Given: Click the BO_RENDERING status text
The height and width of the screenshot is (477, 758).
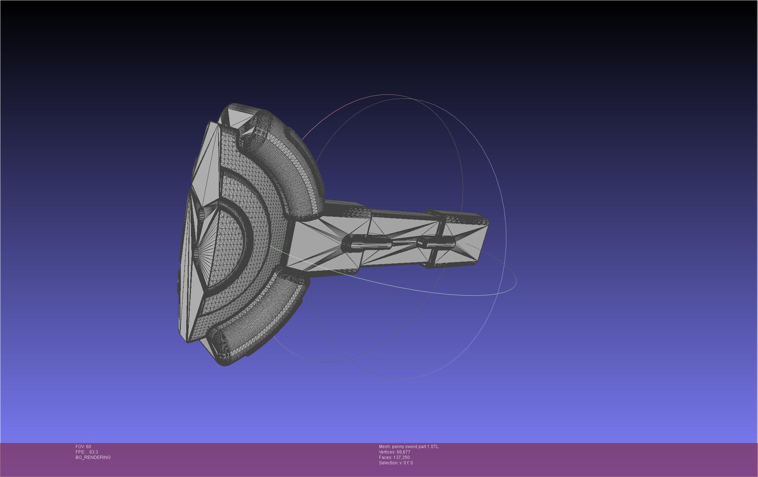Looking at the screenshot, I should click(93, 457).
